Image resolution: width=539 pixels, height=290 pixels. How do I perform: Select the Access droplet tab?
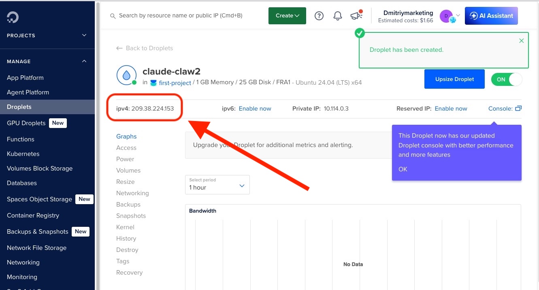(126, 148)
